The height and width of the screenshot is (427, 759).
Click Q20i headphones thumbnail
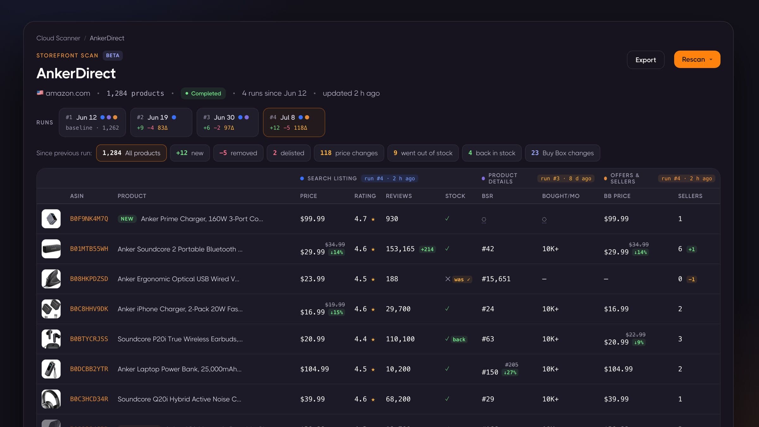tap(51, 399)
